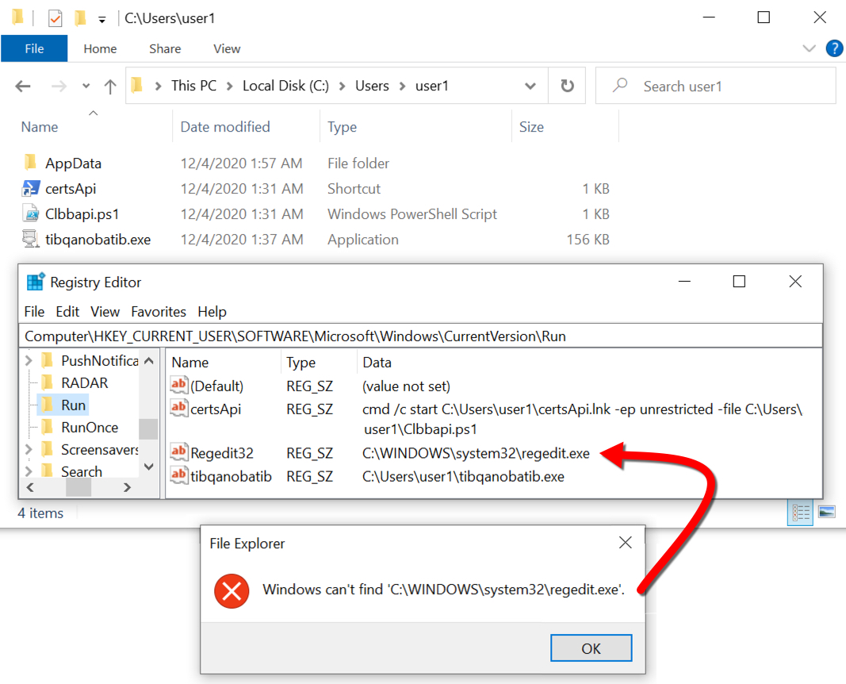Open the Registry Editor Help menu
This screenshot has height=684, width=846.
pos(212,312)
